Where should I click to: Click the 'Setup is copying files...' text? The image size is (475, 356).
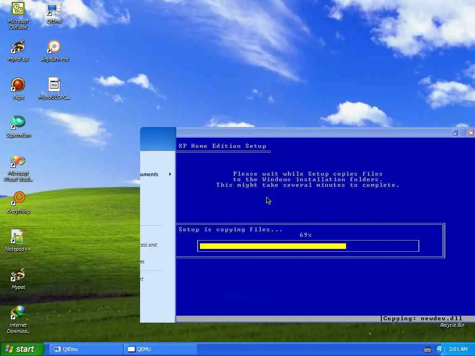(x=230, y=229)
